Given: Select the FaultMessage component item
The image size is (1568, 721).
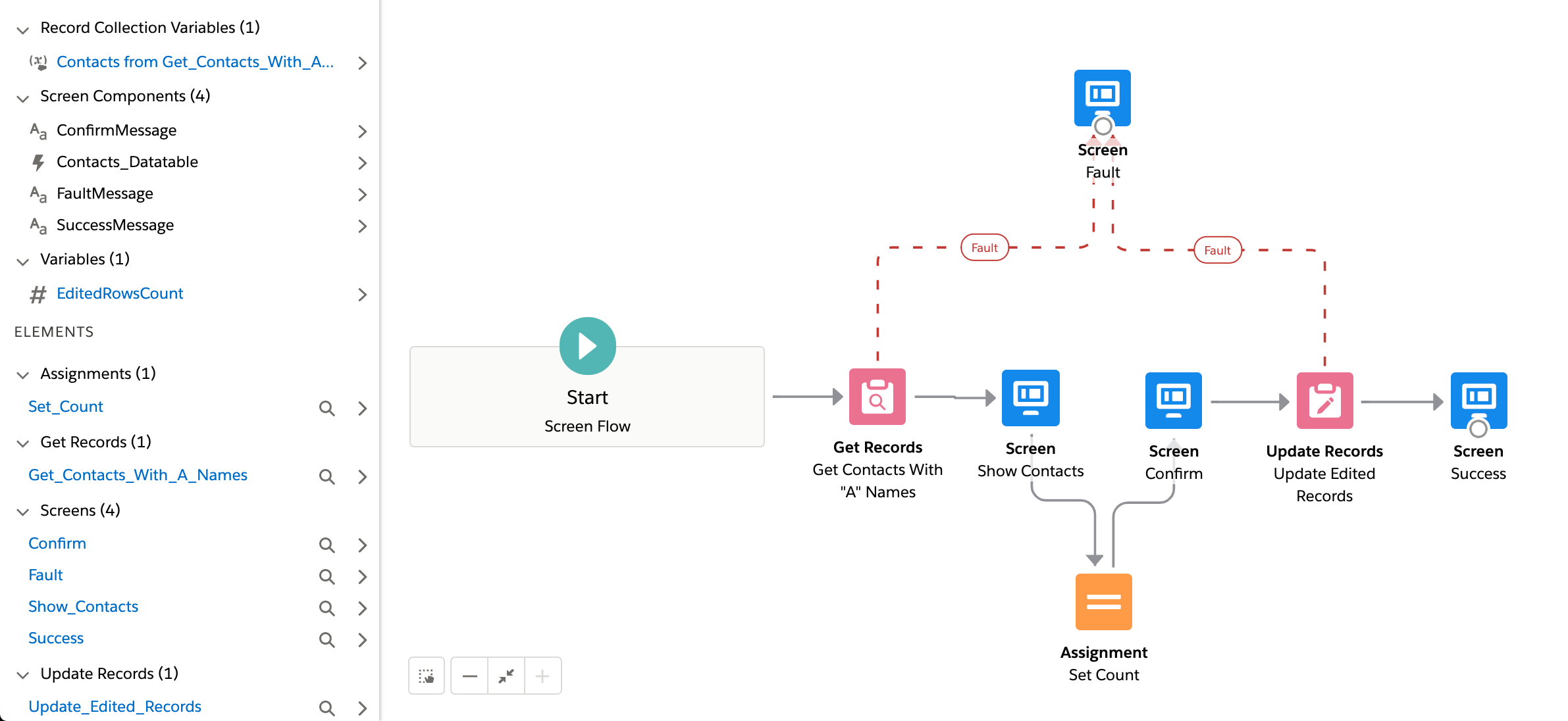Looking at the screenshot, I should click(x=105, y=193).
